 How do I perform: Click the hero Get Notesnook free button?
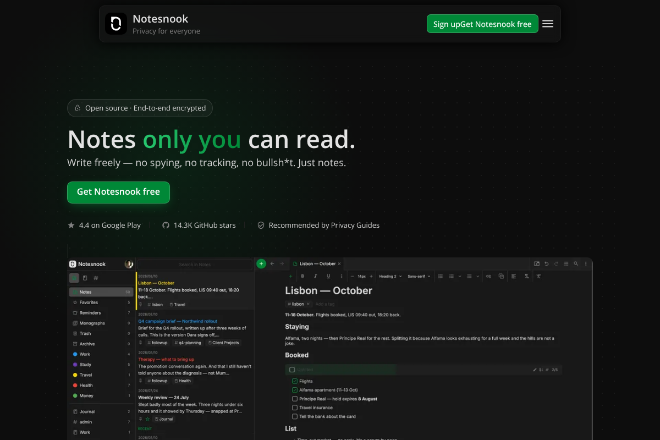tap(118, 192)
